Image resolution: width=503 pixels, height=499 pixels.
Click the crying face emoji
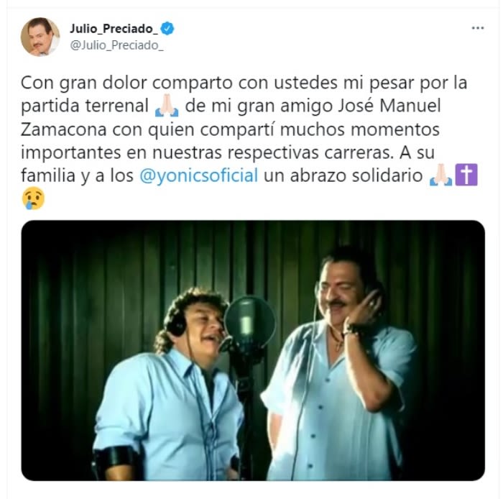[33, 198]
